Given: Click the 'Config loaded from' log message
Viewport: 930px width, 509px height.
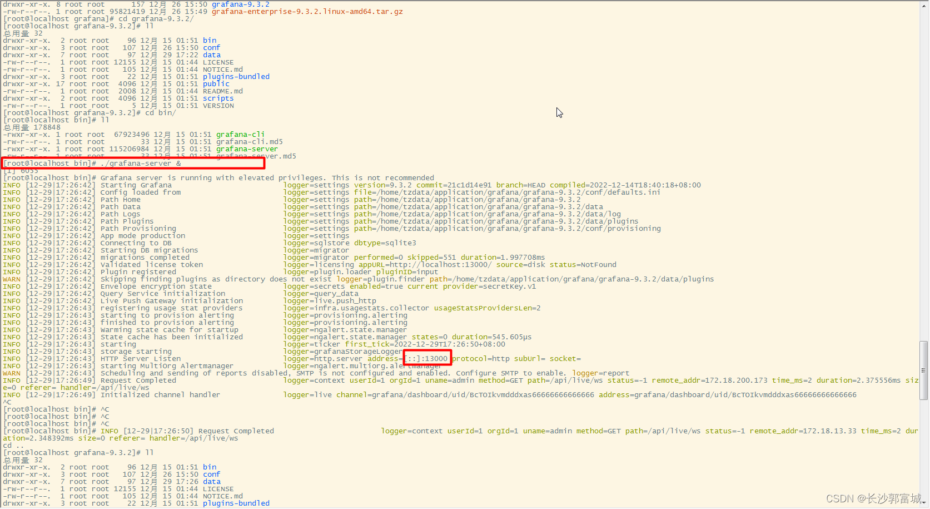Looking at the screenshot, I should (x=141, y=192).
